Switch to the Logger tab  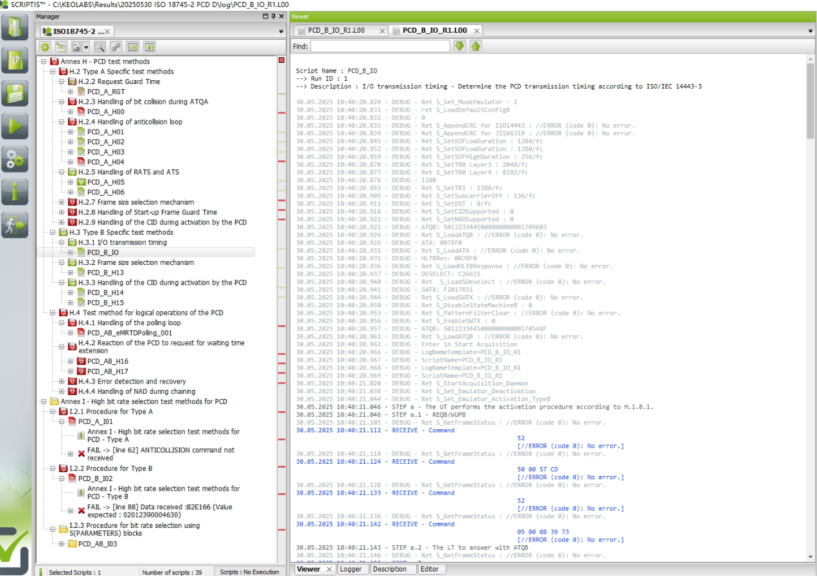pyautogui.click(x=351, y=569)
